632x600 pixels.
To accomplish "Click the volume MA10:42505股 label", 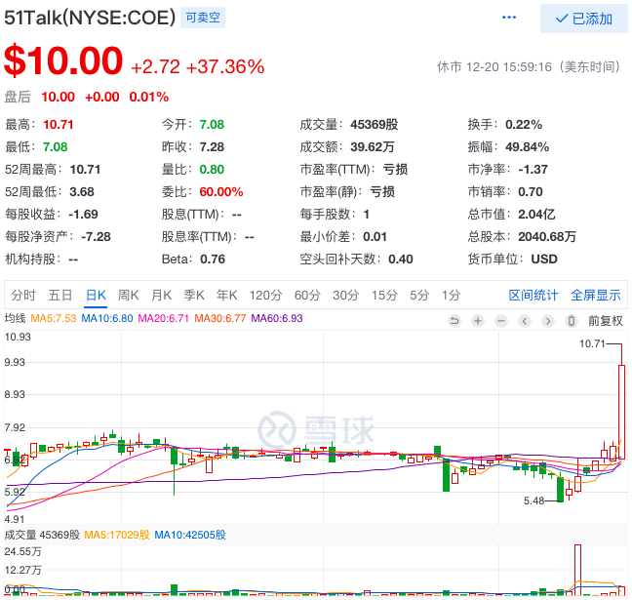I will 190,535.
